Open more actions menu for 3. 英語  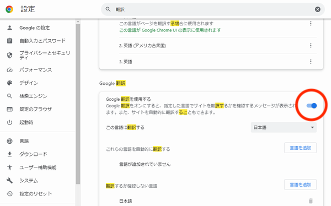(311, 62)
